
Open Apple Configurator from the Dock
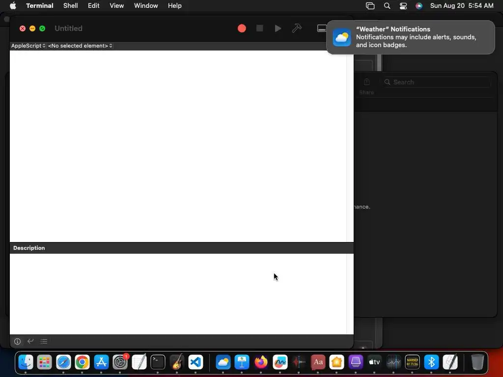coord(356,362)
